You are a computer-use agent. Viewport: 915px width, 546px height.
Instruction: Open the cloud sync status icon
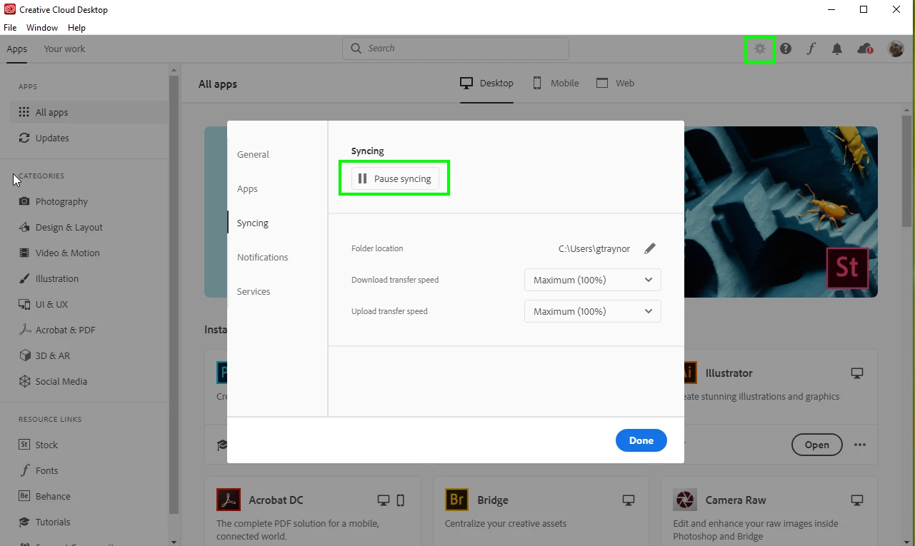pyautogui.click(x=865, y=49)
